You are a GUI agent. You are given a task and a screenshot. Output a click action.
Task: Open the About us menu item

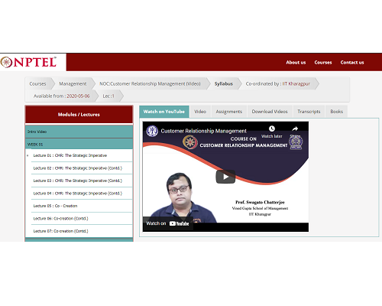296,63
